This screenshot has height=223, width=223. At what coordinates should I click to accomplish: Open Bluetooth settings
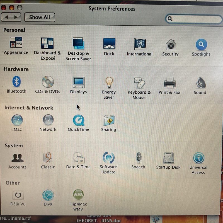pos(16,82)
